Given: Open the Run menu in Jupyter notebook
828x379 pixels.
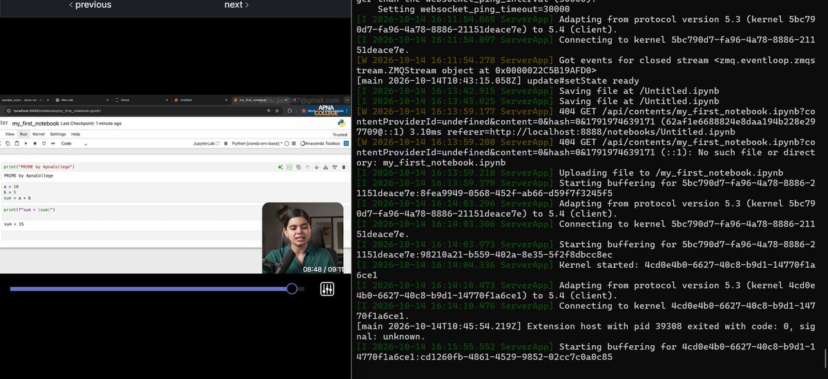Looking at the screenshot, I should tap(23, 134).
